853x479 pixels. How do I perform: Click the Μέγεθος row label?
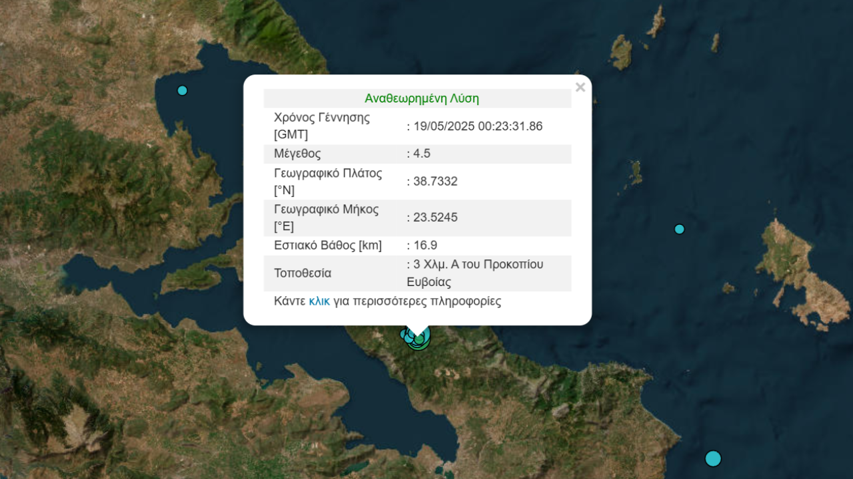point(297,154)
